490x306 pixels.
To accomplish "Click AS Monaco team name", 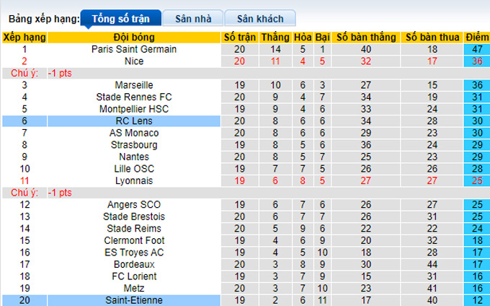I will point(134,133).
